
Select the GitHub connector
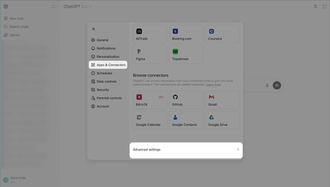[x=186, y=100]
